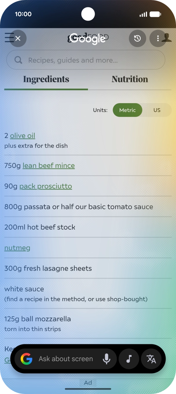Follow the pack prosciutto link
176x394 pixels.
pos(46,186)
